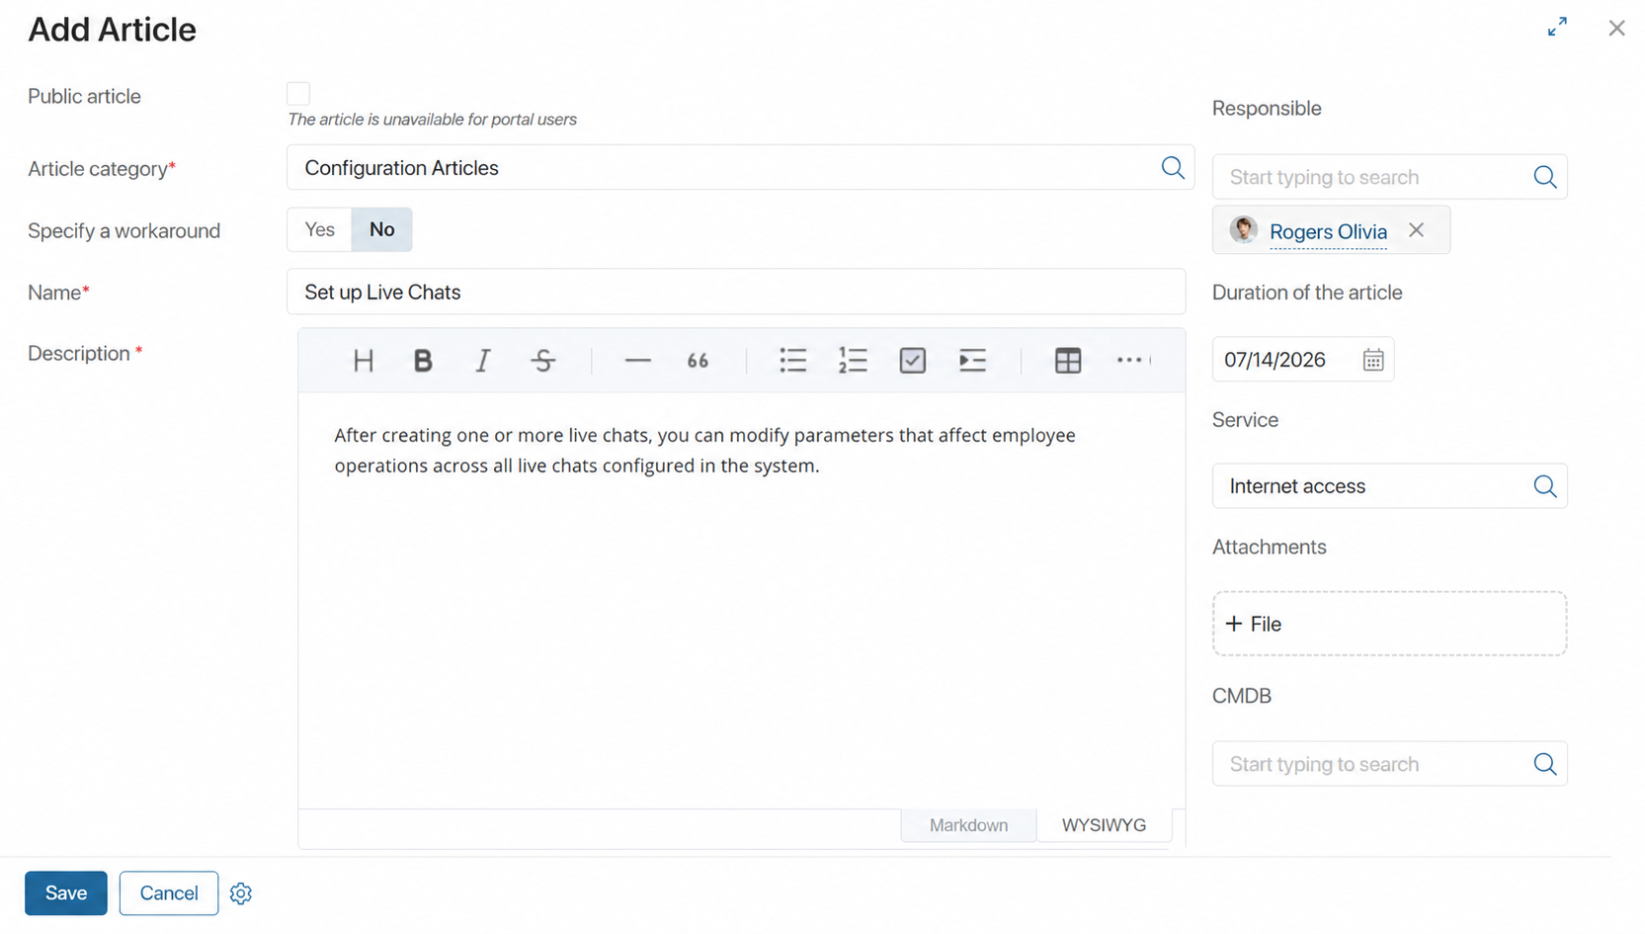Insert task checkbox list

click(x=912, y=361)
